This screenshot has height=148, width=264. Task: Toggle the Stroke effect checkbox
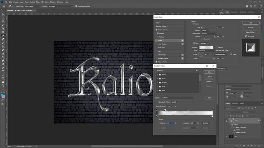click(156, 41)
